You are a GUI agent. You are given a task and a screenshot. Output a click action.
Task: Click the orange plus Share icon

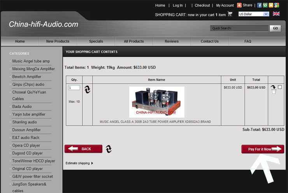coord(239,5)
